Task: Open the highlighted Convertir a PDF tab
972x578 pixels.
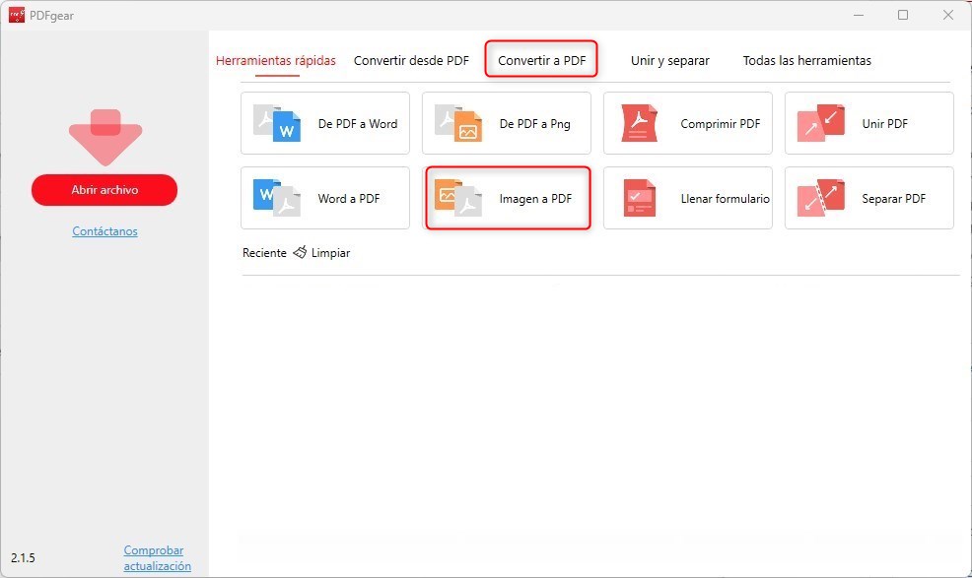Action: click(x=541, y=60)
